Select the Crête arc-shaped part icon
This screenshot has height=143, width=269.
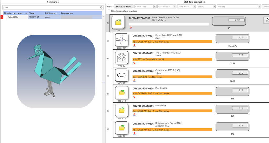coord(122,75)
